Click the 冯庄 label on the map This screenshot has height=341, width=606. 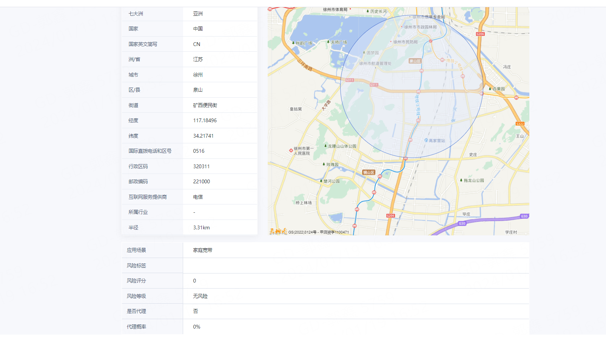(507, 67)
